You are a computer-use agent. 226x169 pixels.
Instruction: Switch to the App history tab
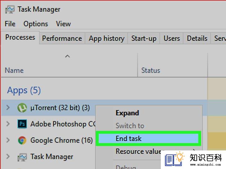point(106,38)
